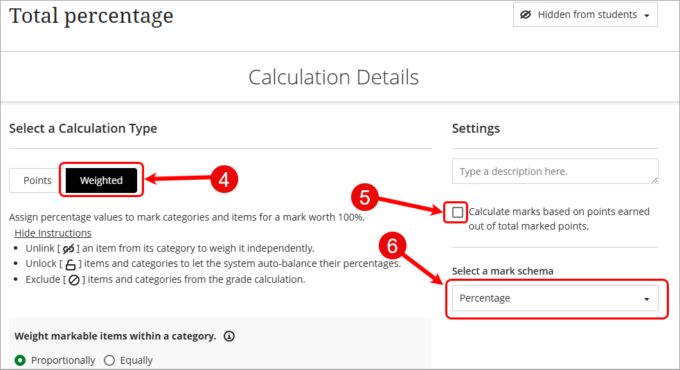Screen dimensions: 680x370
Task: Open the Hidden from students dropdown
Action: click(x=585, y=15)
